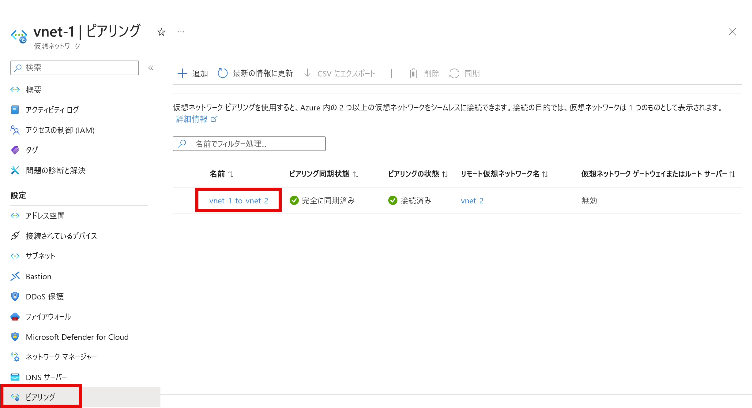Click the peering icon in sidebar
Image resolution: width=752 pixels, height=408 pixels.
tap(15, 397)
